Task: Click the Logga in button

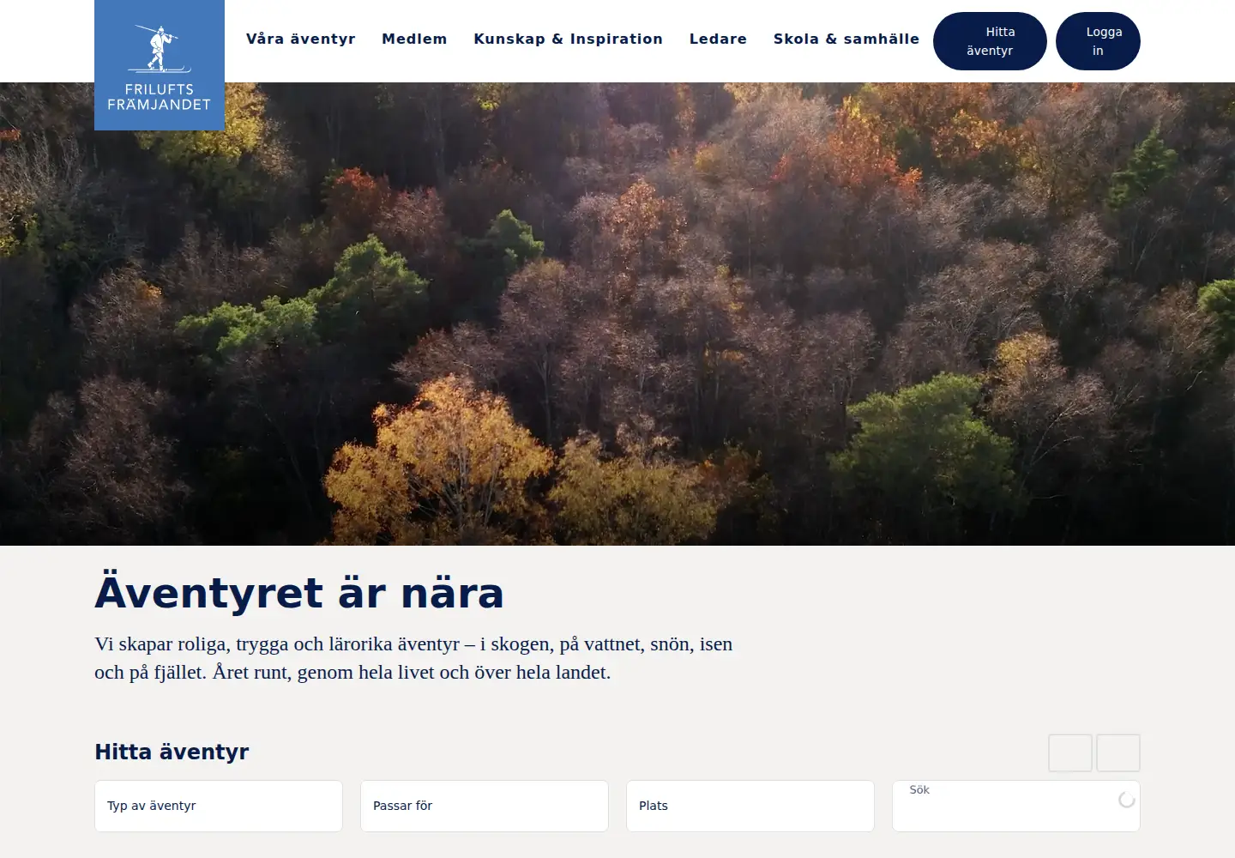Action: pyautogui.click(x=1098, y=41)
